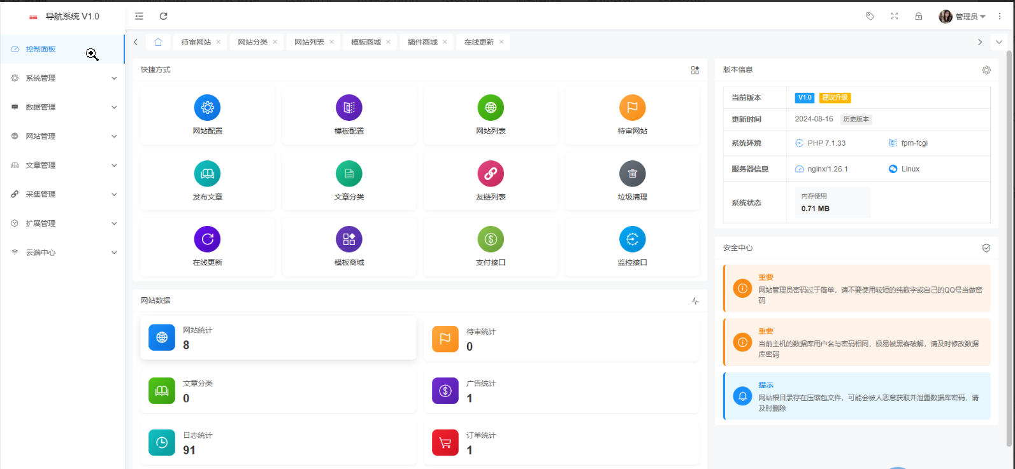
Task: Click the pulse icon in 网站数据 header
Action: [x=695, y=300]
